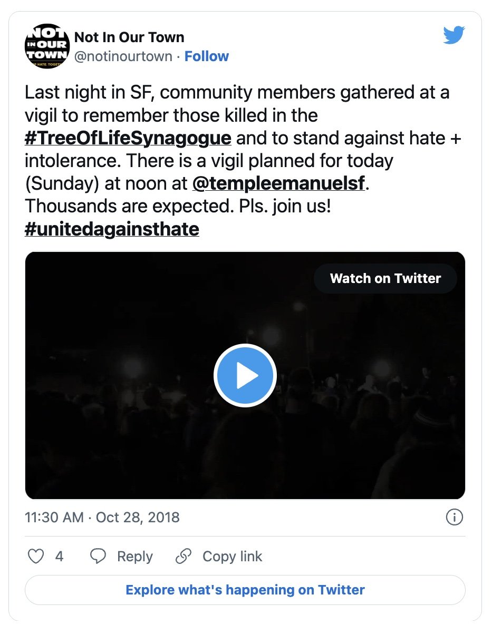
Task: Click the Twitter bird logo
Action: point(454,35)
